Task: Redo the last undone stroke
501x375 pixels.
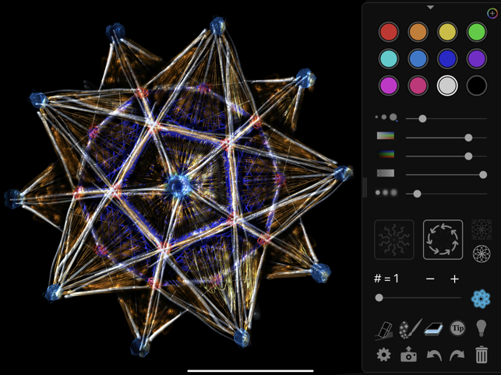Action: [457, 355]
